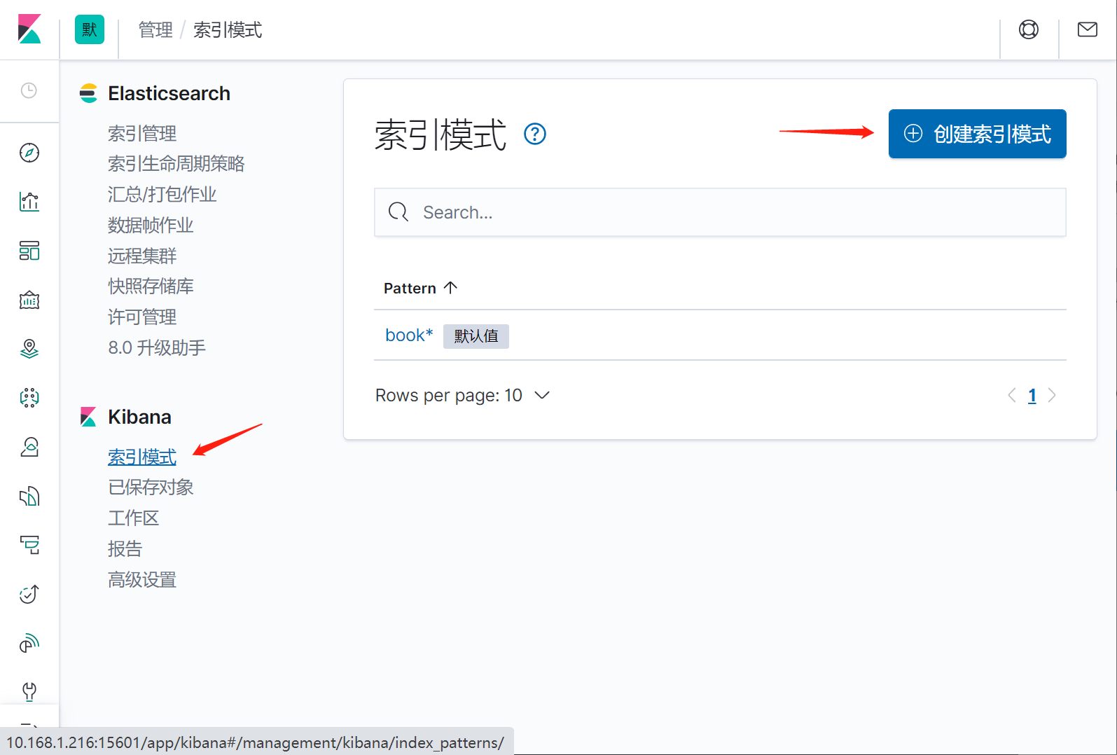The image size is (1117, 755).
Task: Open the Dashboard icon in the sidebar
Action: click(29, 251)
